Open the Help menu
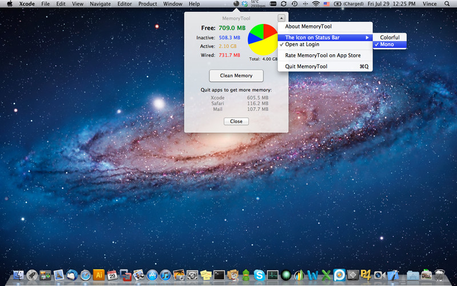Image resolution: width=457 pixels, height=286 pixels. point(194,4)
